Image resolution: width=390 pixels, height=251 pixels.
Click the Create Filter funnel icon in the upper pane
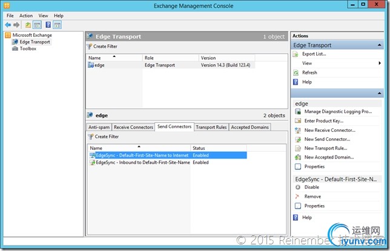(89, 47)
